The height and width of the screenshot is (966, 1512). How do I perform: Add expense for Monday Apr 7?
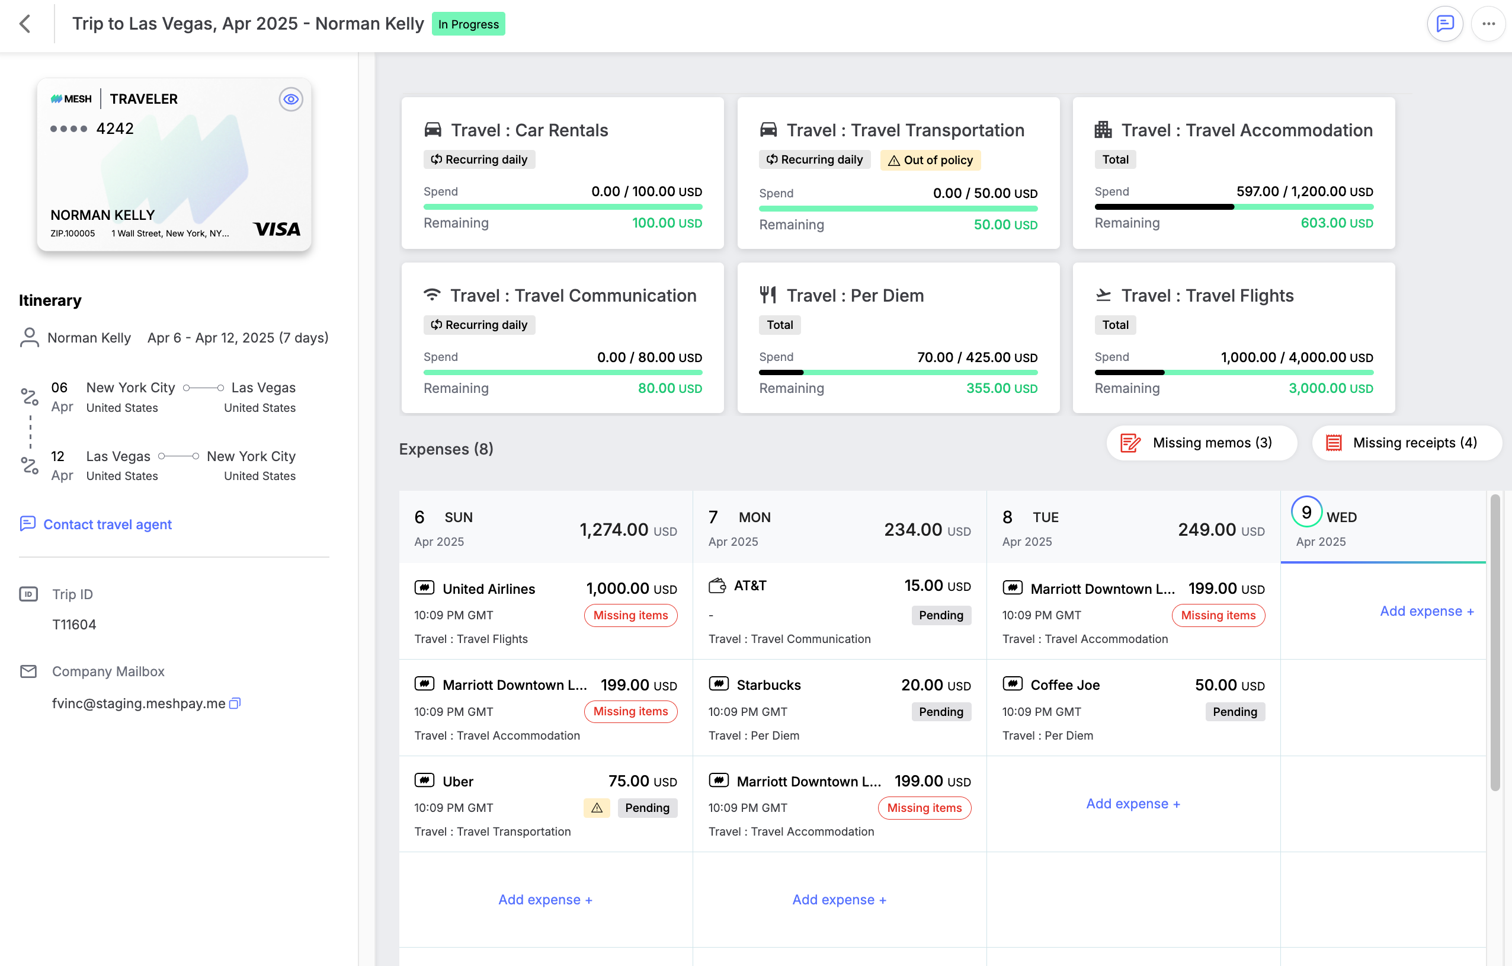pos(839,900)
